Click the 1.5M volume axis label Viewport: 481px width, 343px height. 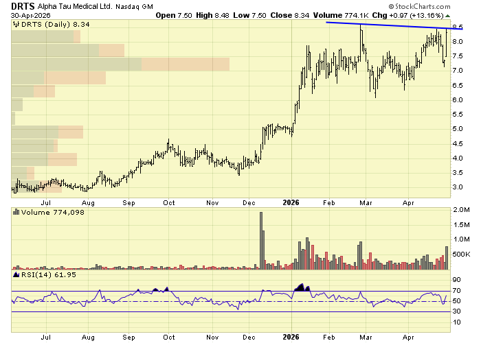[x=462, y=225]
